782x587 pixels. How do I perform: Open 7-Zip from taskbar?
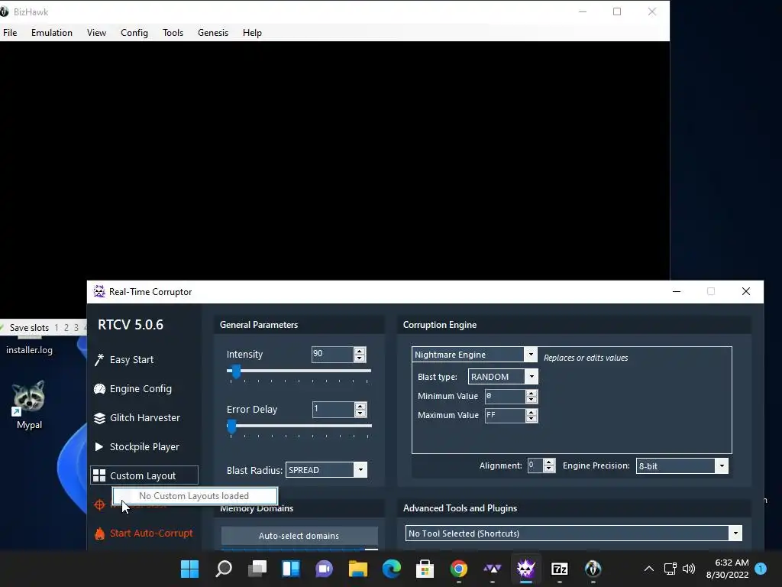point(560,569)
